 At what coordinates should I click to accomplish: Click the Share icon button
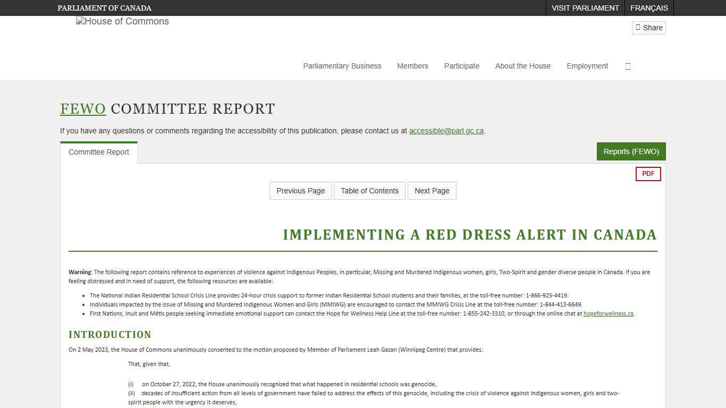(648, 28)
